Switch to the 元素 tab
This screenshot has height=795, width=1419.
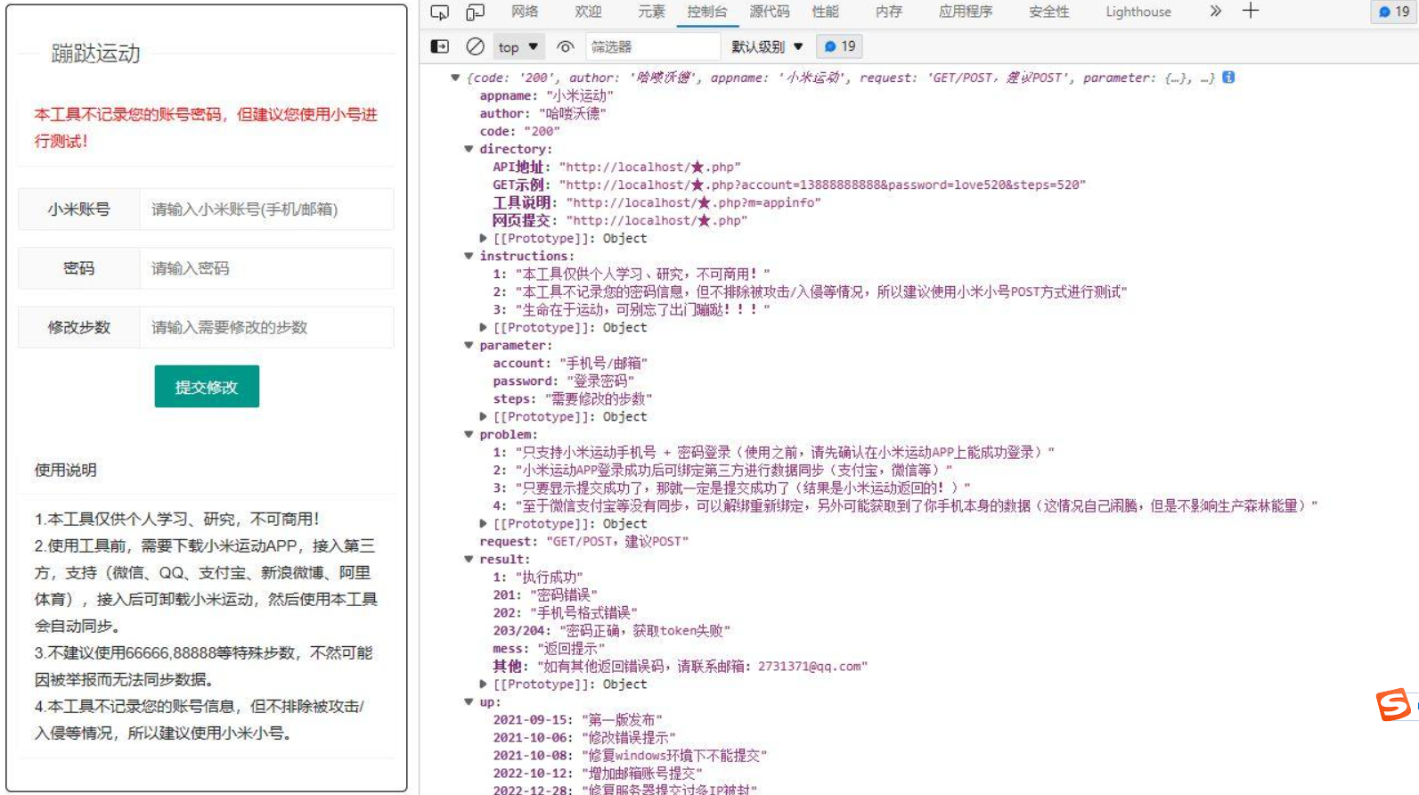[x=651, y=12]
